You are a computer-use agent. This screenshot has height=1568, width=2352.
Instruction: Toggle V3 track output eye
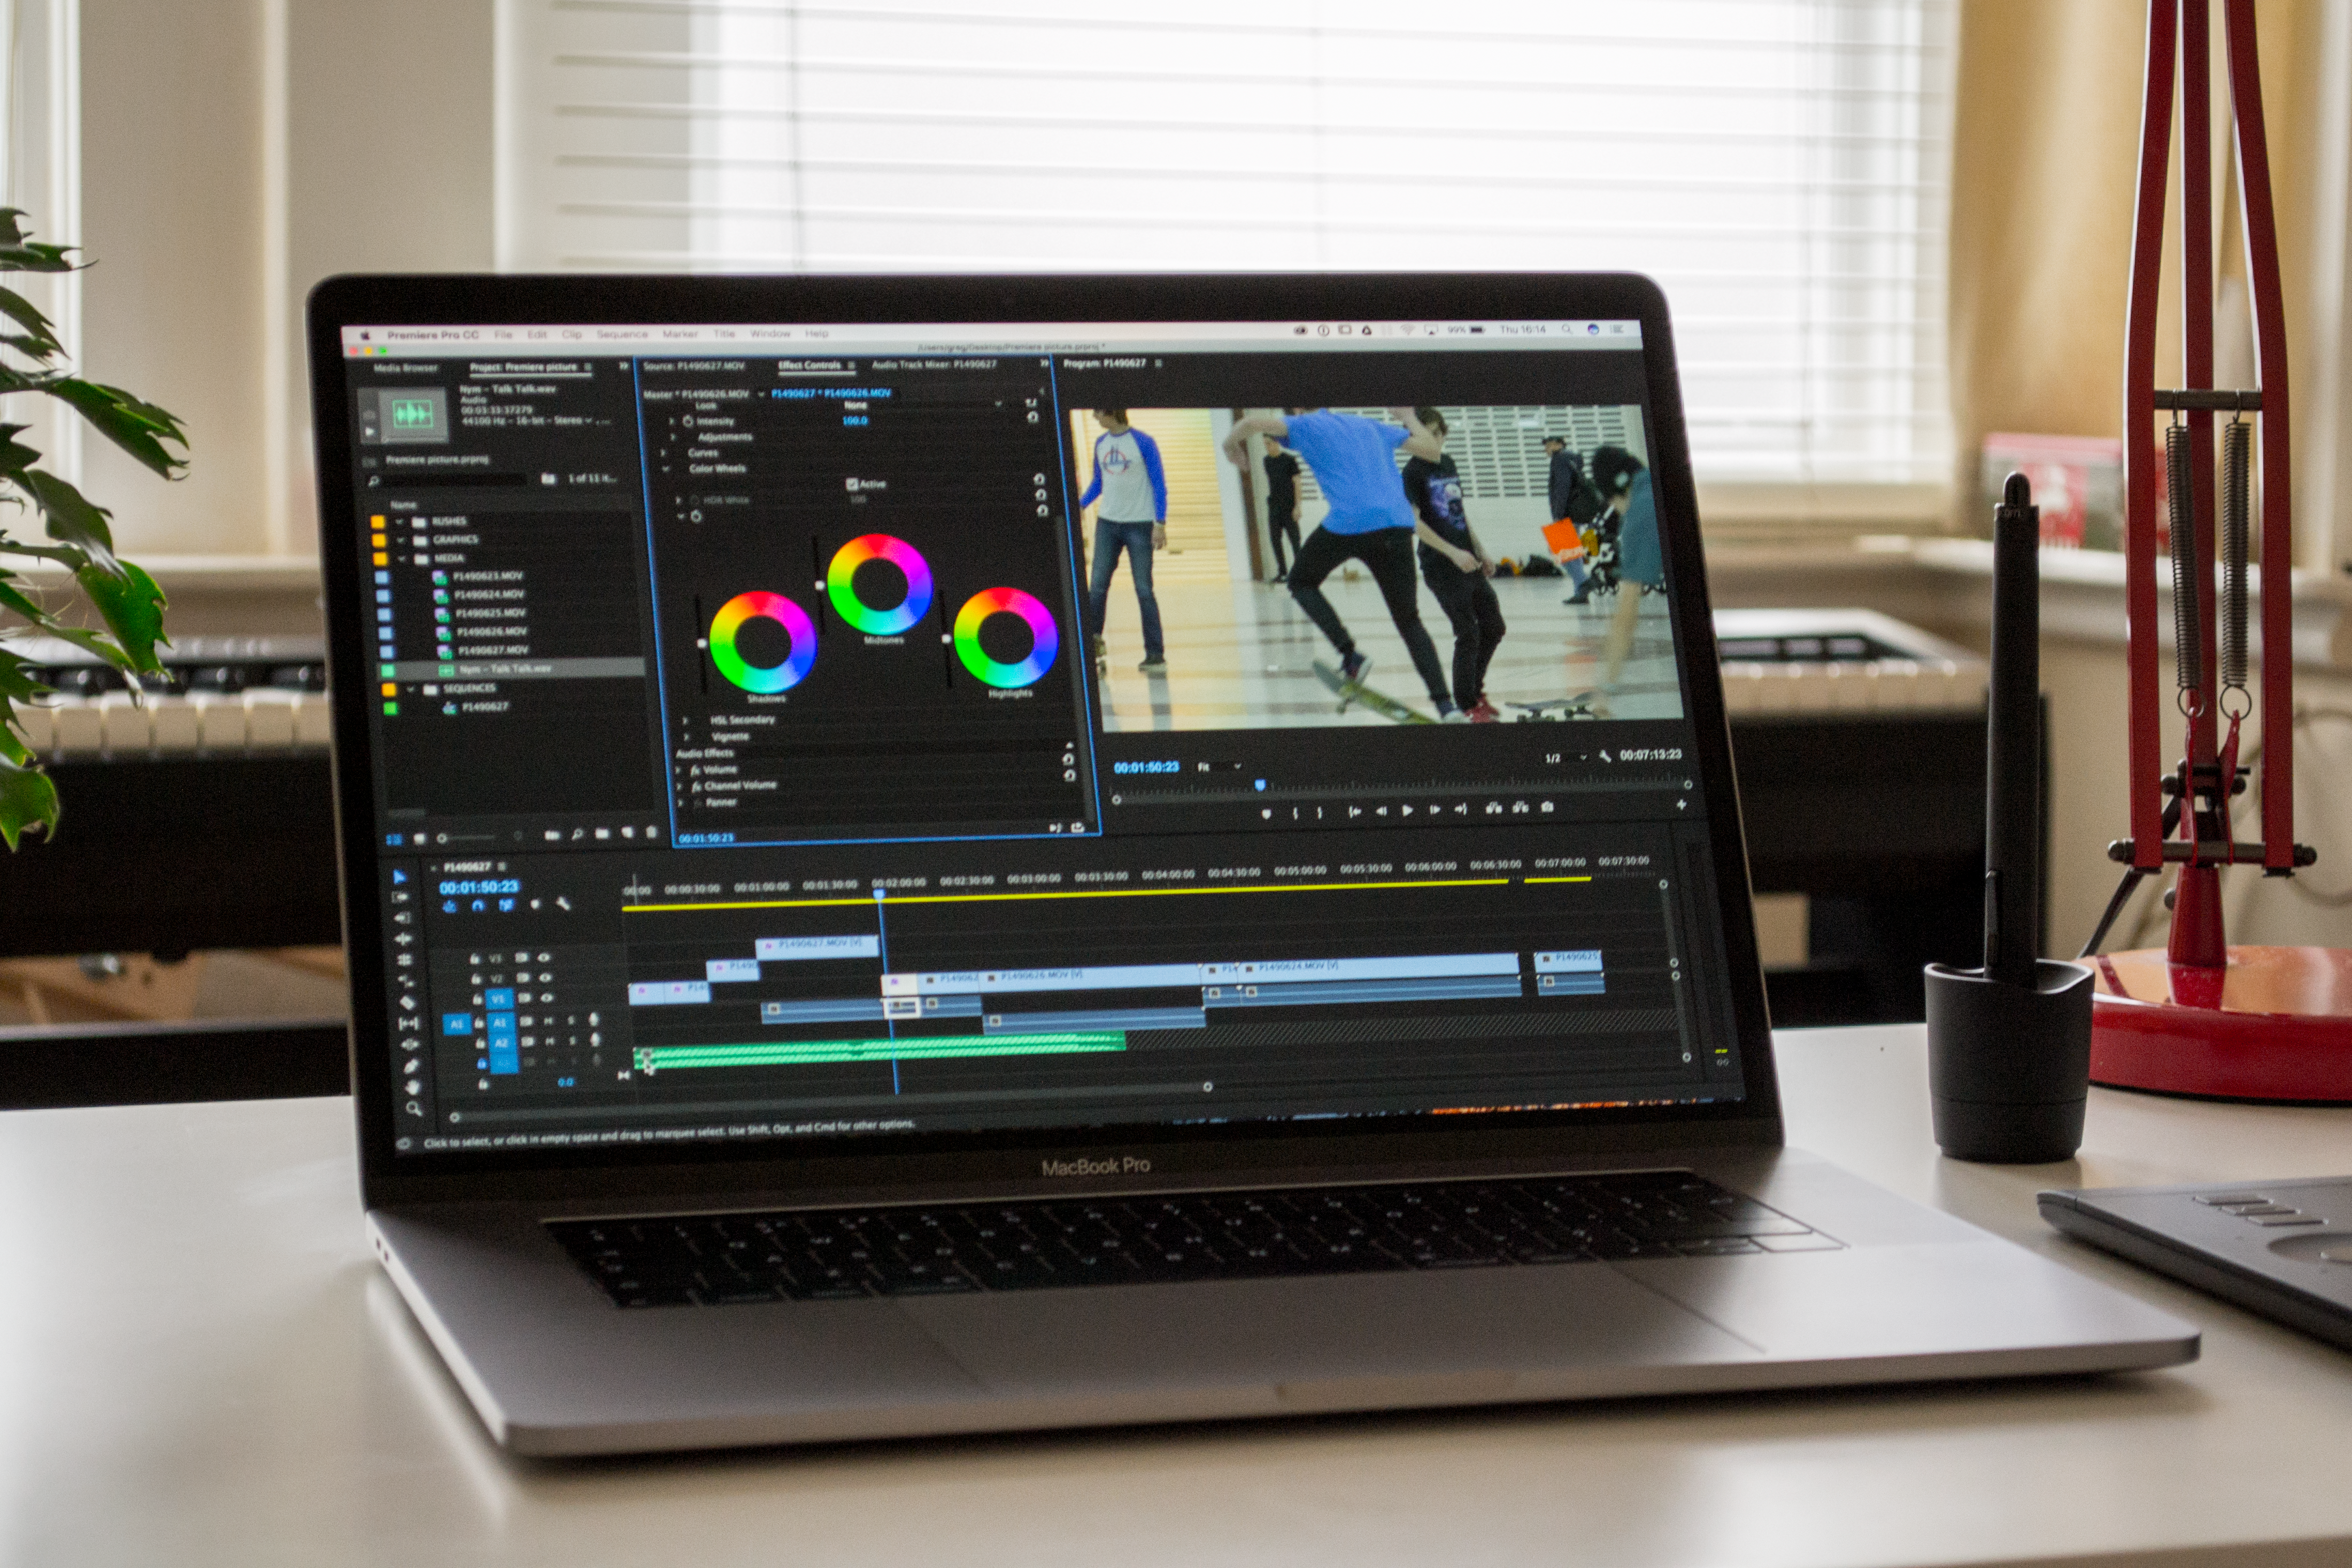pos(544,957)
